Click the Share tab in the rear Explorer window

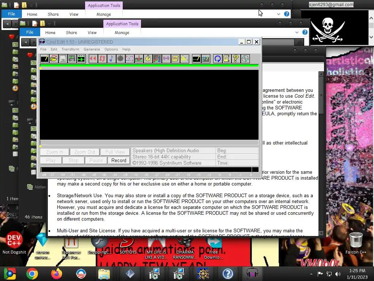point(53,14)
